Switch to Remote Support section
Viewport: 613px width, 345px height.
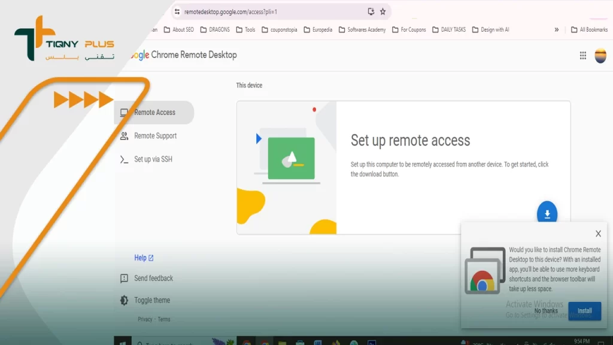coord(154,136)
